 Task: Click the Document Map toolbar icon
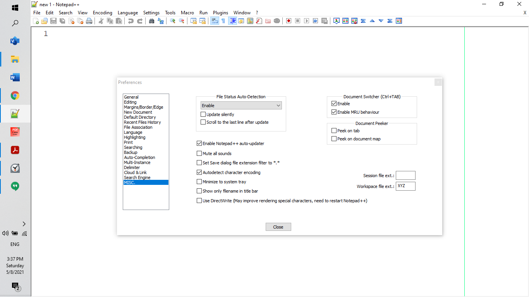click(x=250, y=21)
